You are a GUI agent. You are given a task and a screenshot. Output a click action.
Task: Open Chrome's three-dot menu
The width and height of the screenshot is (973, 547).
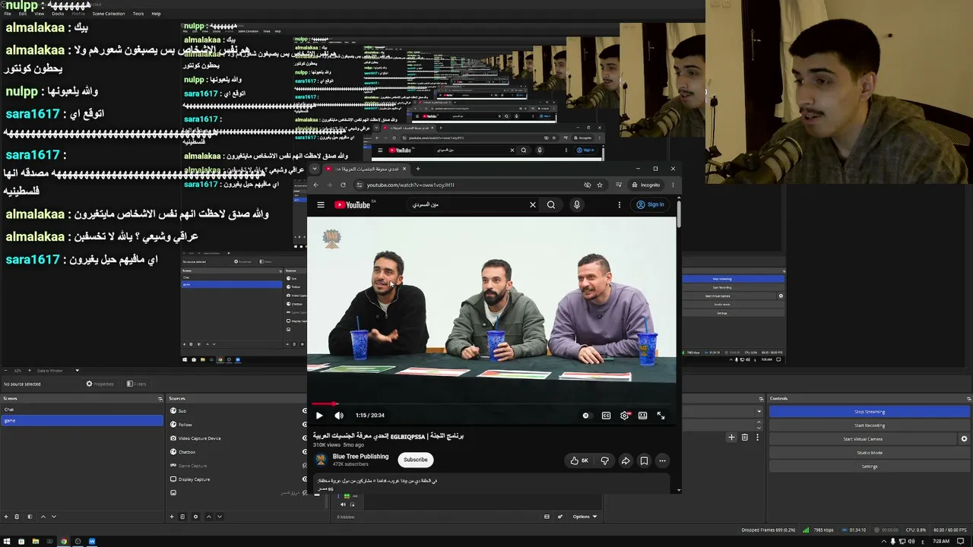pos(673,185)
